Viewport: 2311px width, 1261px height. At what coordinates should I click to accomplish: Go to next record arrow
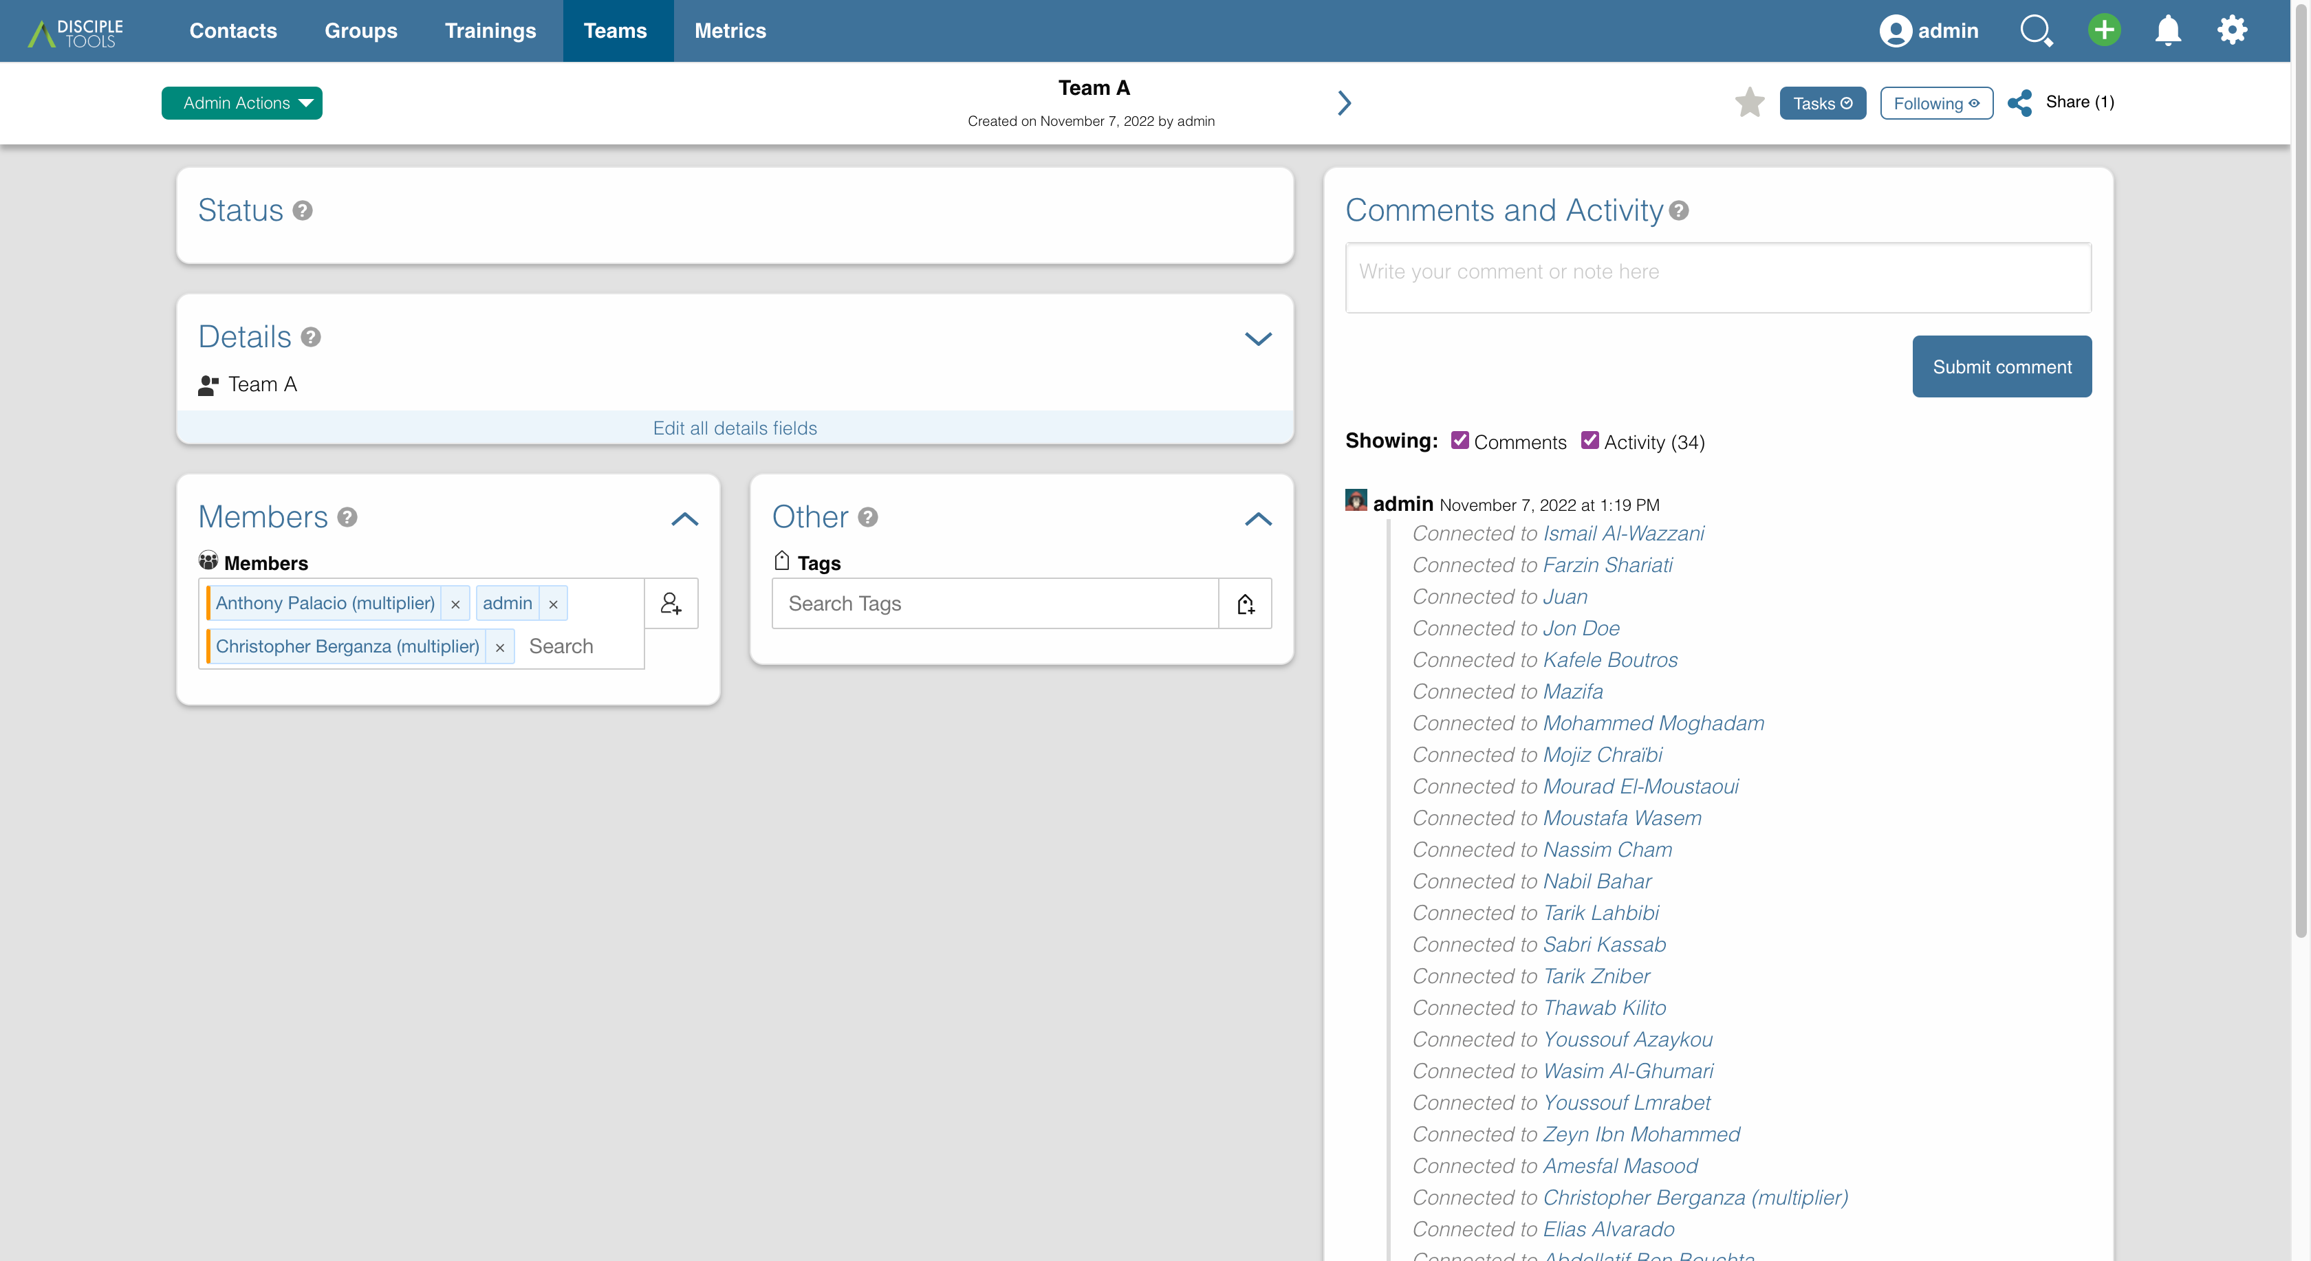pos(1344,103)
